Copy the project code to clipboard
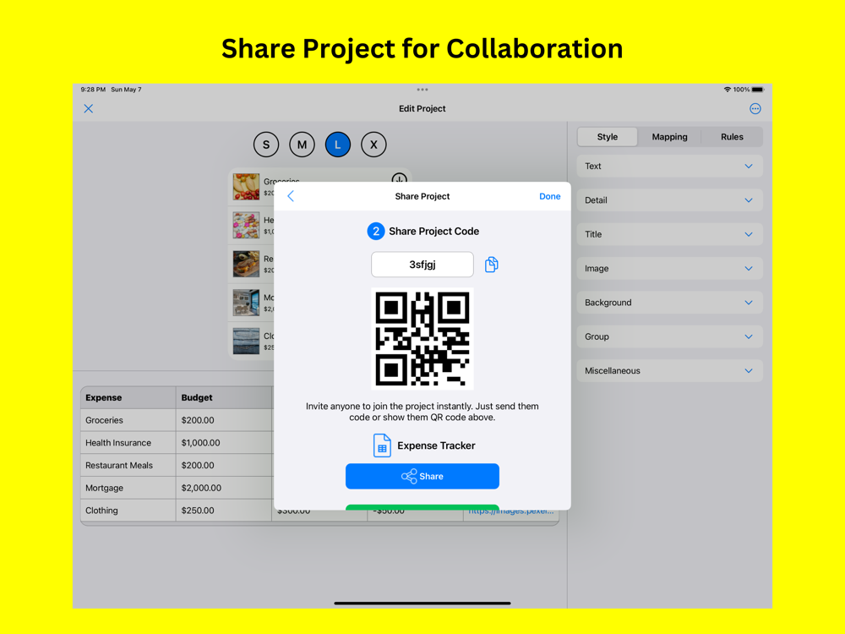 tap(491, 264)
